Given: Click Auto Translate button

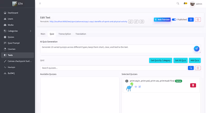Looking at the screenshot, I should (162, 20).
